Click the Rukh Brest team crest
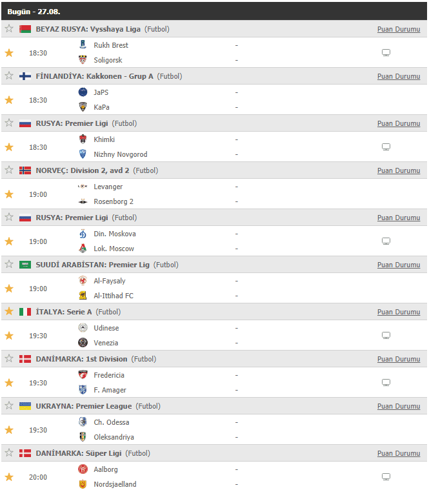 83,45
